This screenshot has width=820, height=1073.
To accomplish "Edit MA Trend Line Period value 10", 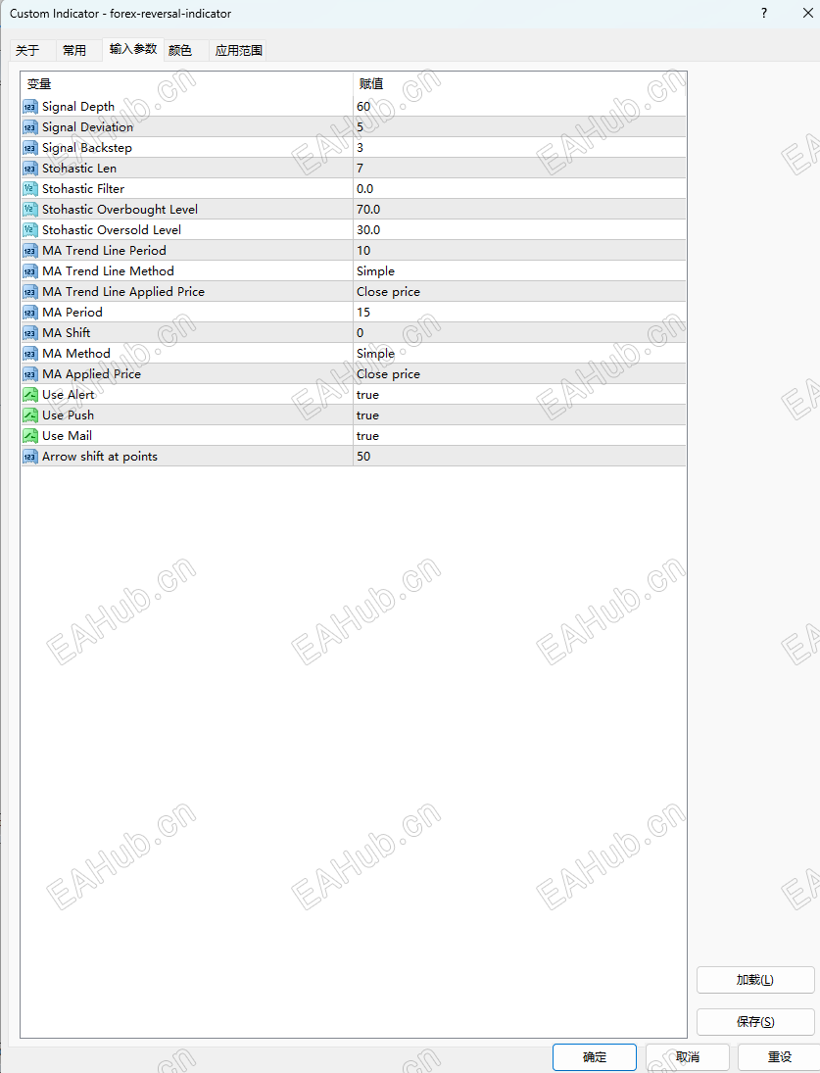I will (x=520, y=251).
